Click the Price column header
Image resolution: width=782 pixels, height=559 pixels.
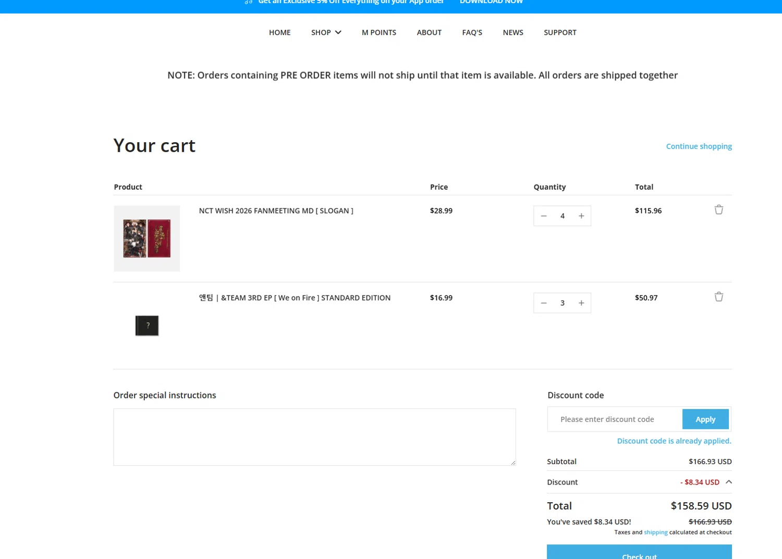tap(439, 187)
